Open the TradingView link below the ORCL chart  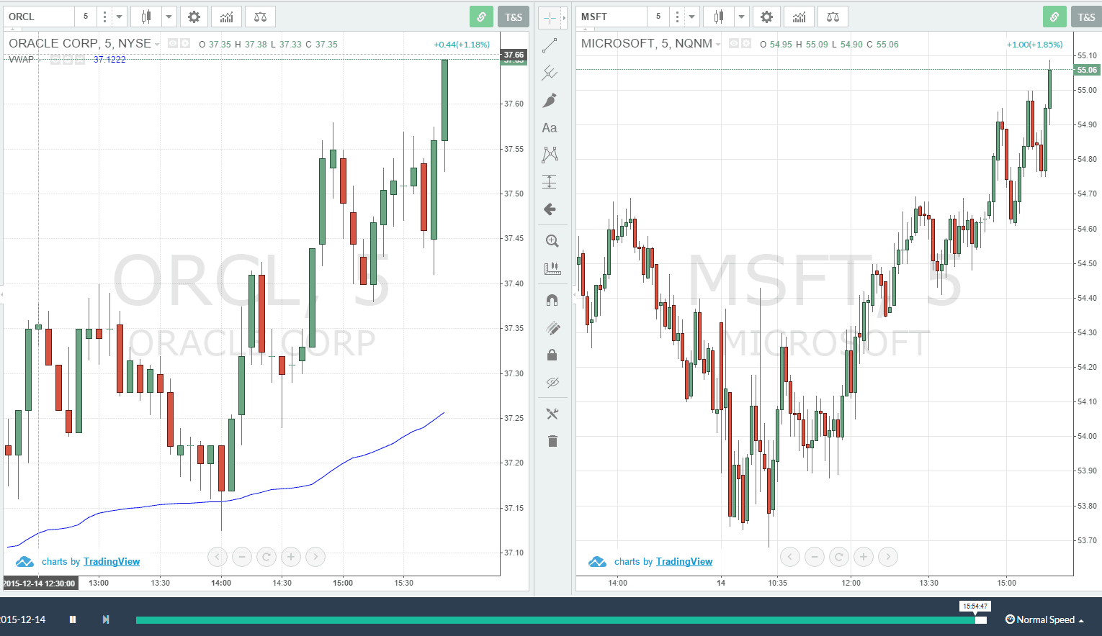(x=111, y=561)
